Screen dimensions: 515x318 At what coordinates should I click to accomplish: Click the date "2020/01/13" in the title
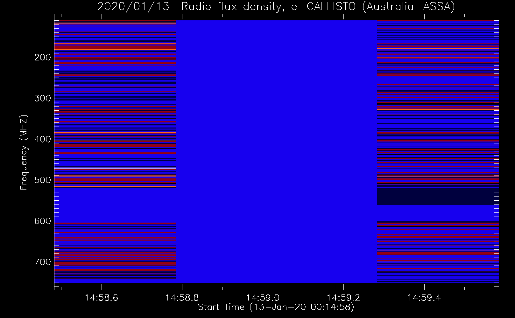[x=133, y=6]
